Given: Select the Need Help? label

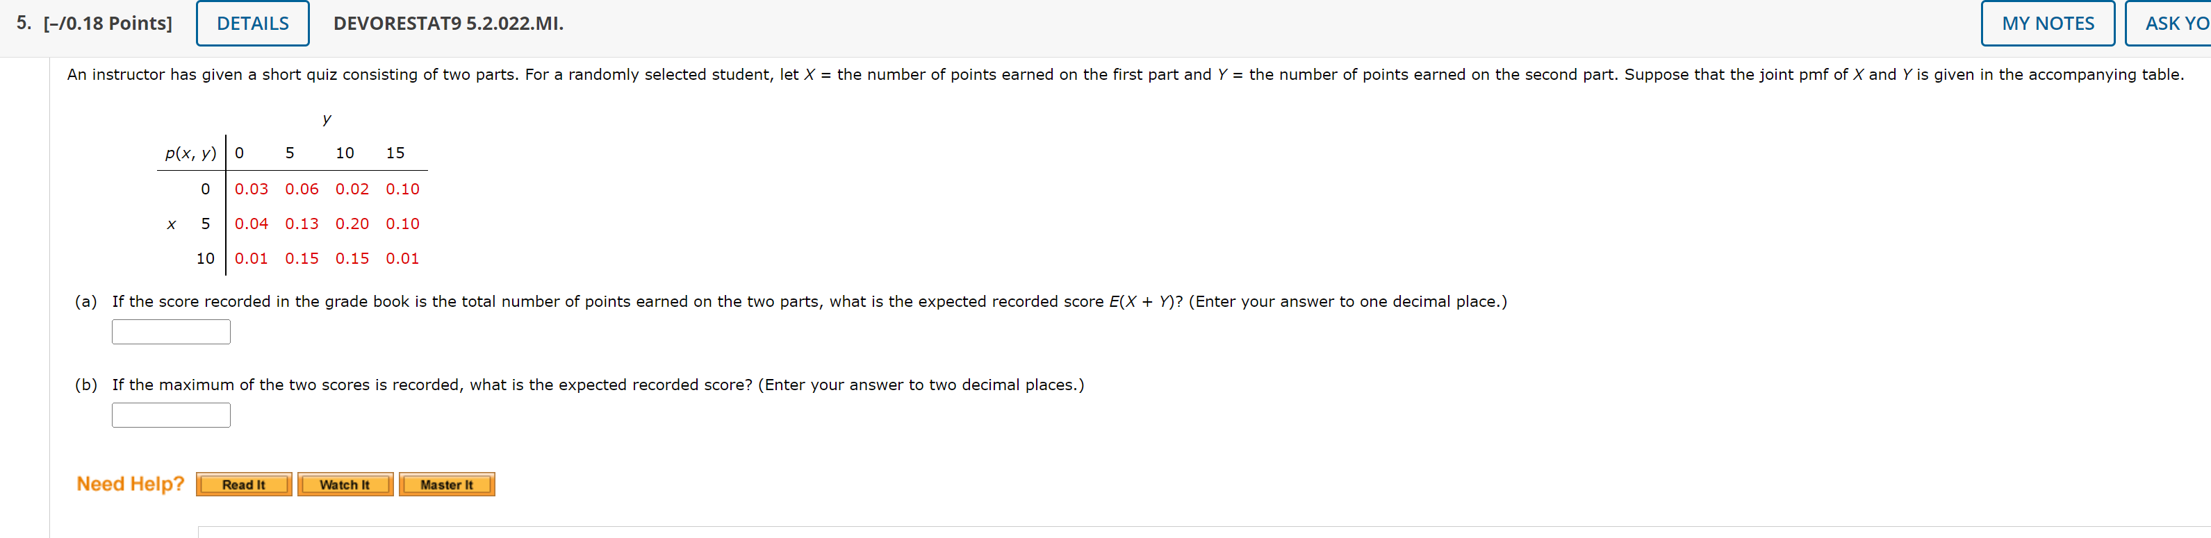Looking at the screenshot, I should [x=130, y=483].
